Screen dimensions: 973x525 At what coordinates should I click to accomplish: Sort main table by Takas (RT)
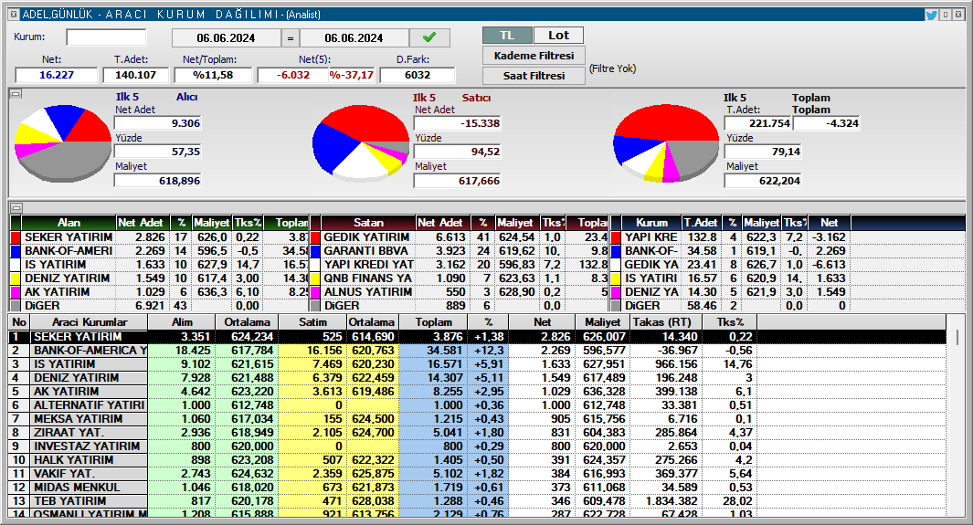tap(666, 322)
